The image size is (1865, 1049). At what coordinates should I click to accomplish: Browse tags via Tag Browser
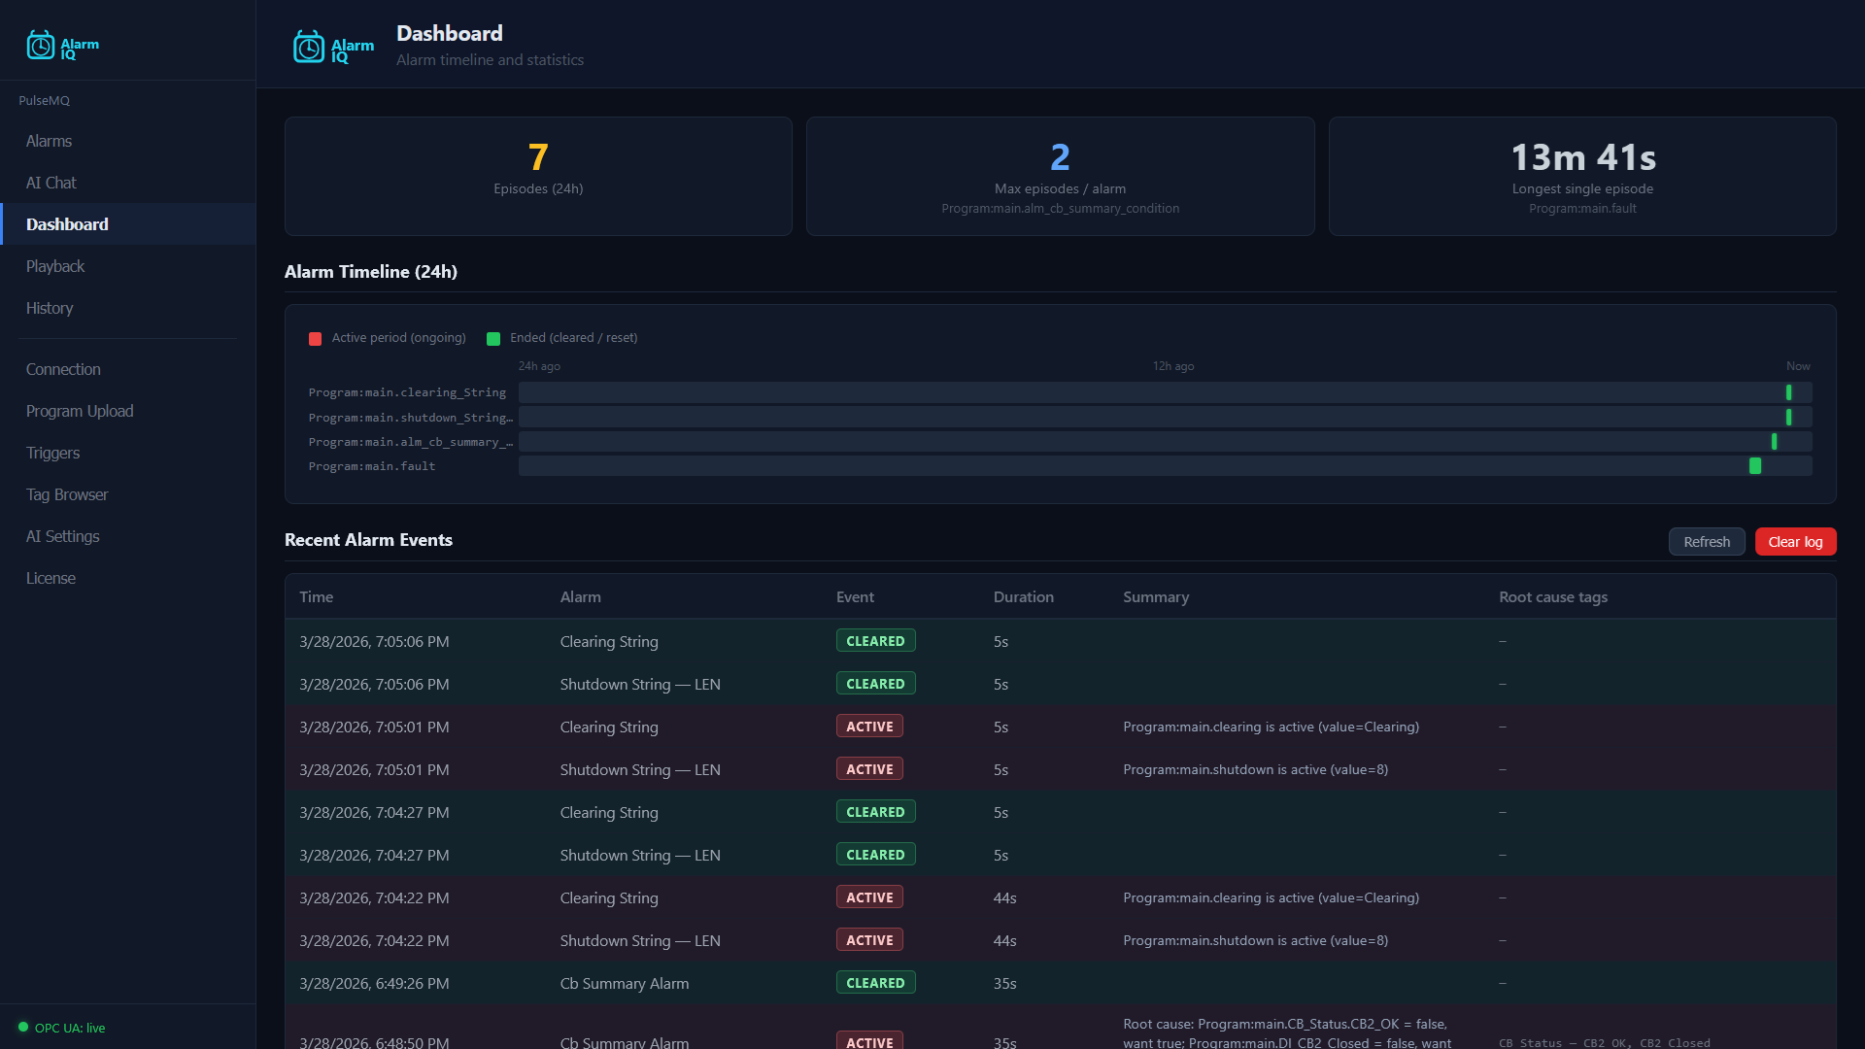pyautogui.click(x=67, y=494)
